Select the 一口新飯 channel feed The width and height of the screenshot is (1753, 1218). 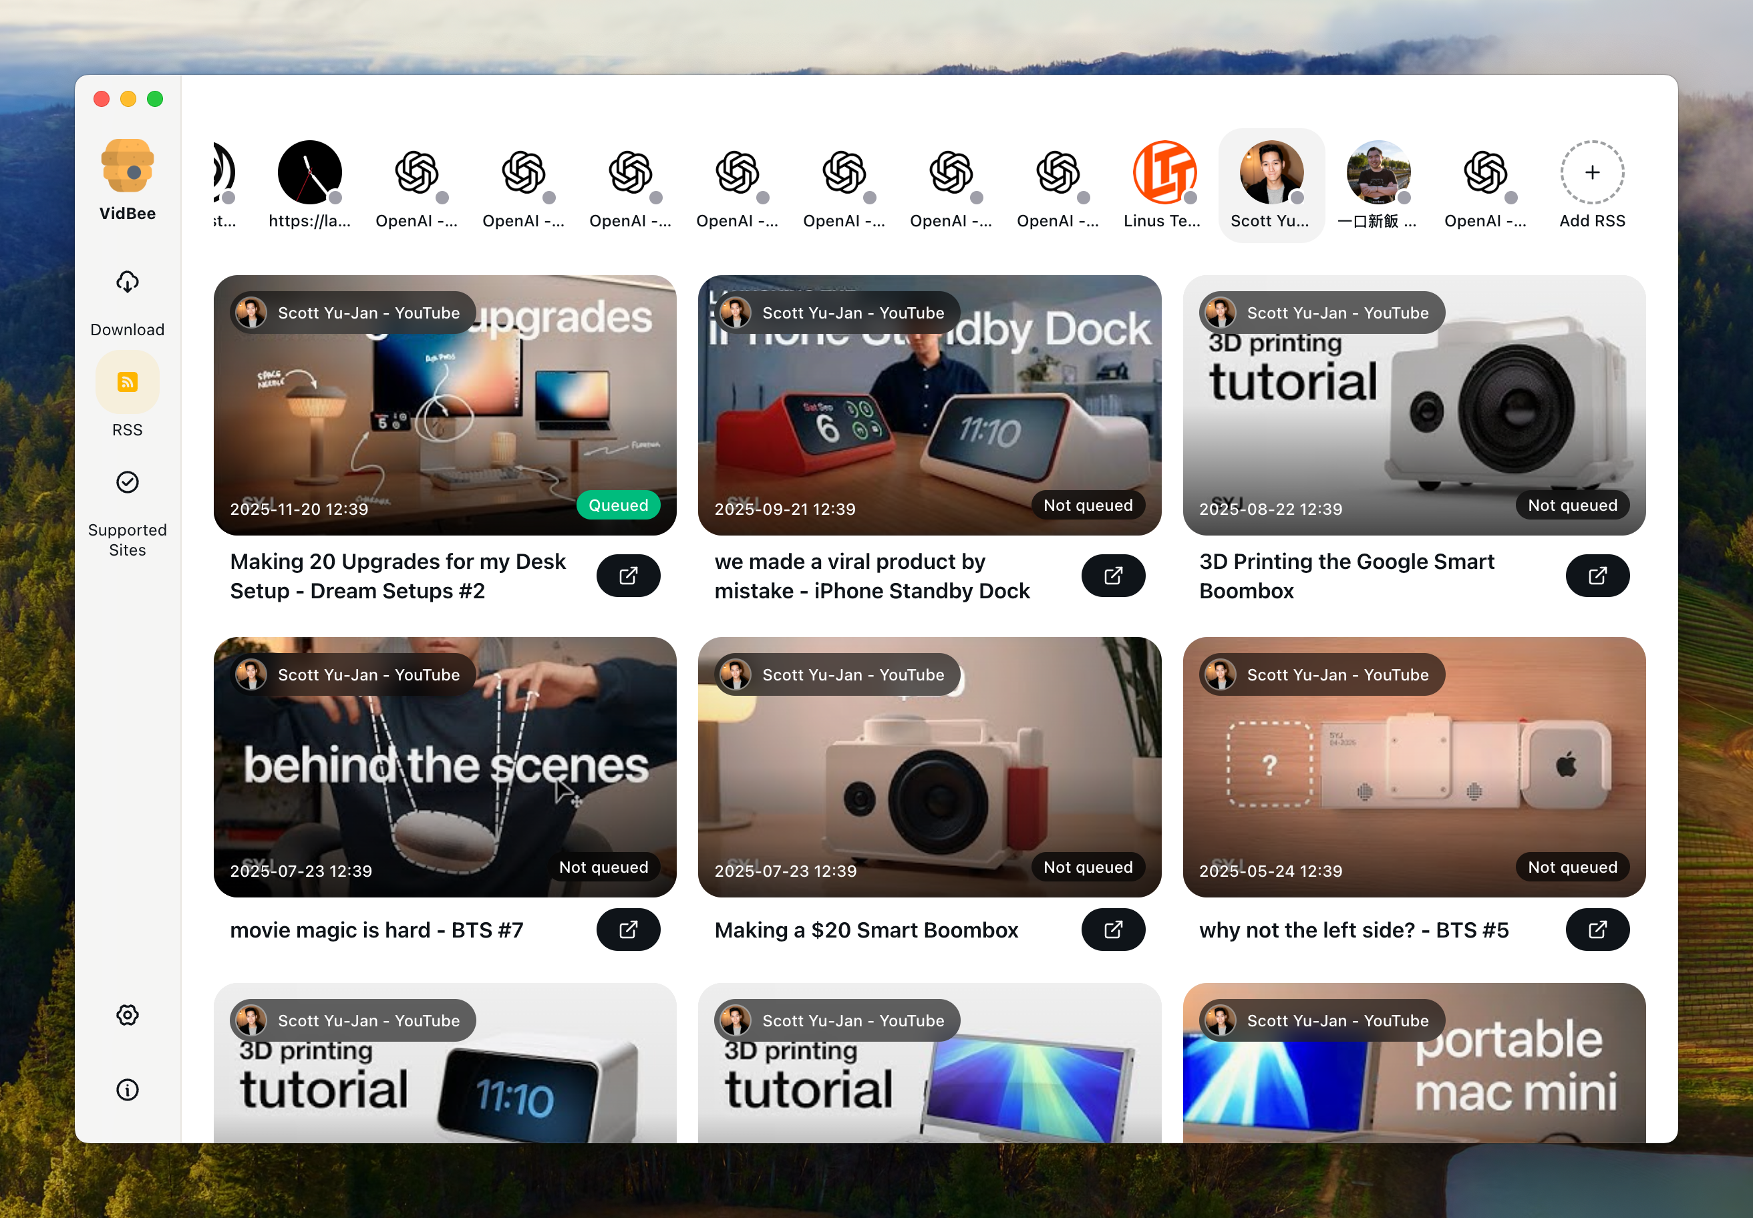tap(1378, 172)
